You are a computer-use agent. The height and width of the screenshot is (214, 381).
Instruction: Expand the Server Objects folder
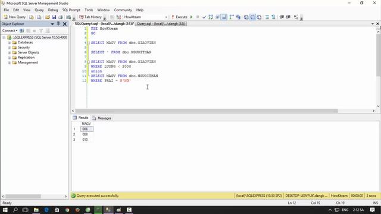(10, 53)
